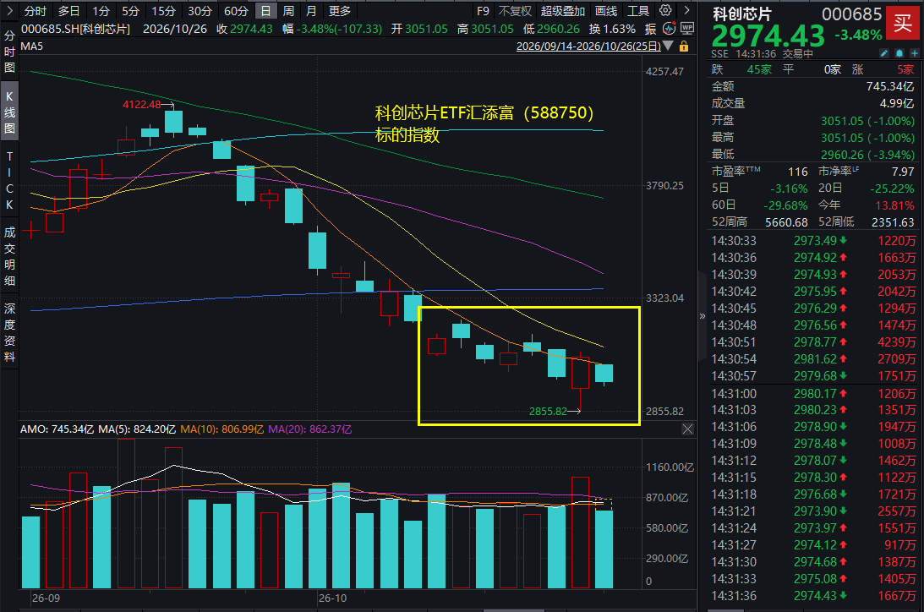Click the pencil edit note icon
Viewport: 924px width, 612px height.
(884, 53)
